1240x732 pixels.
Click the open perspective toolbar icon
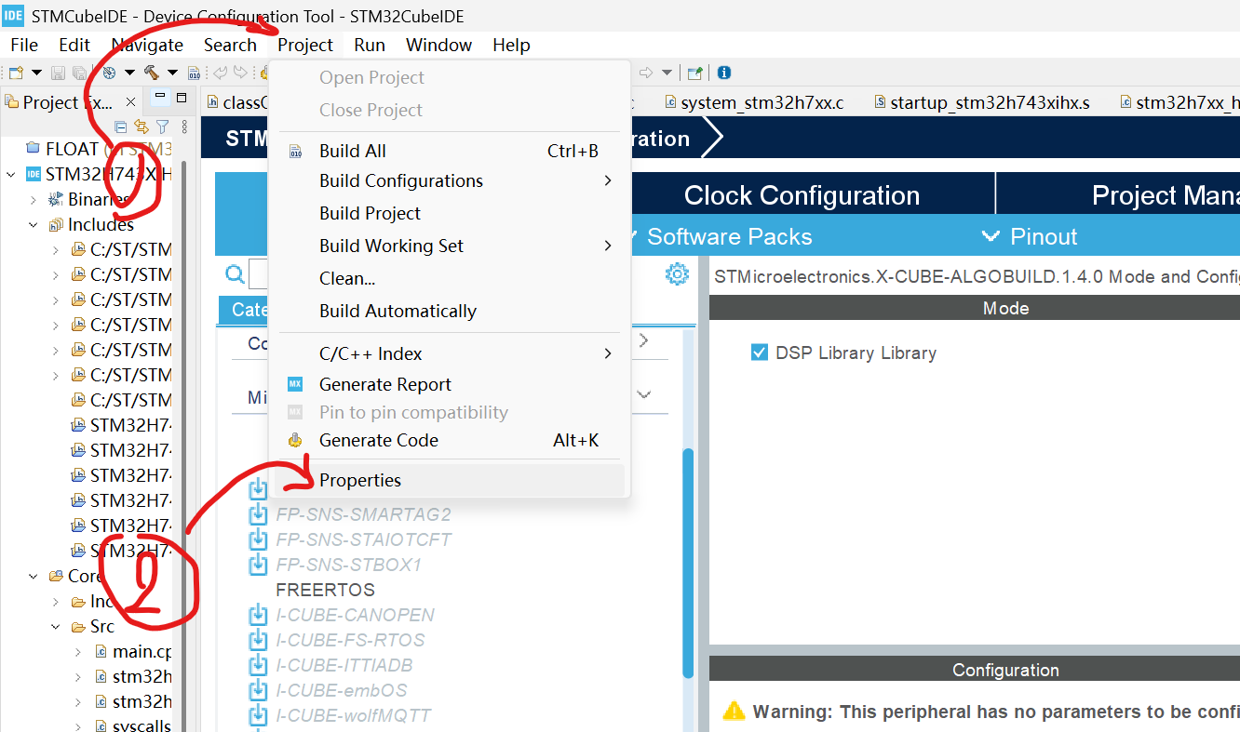point(694,73)
